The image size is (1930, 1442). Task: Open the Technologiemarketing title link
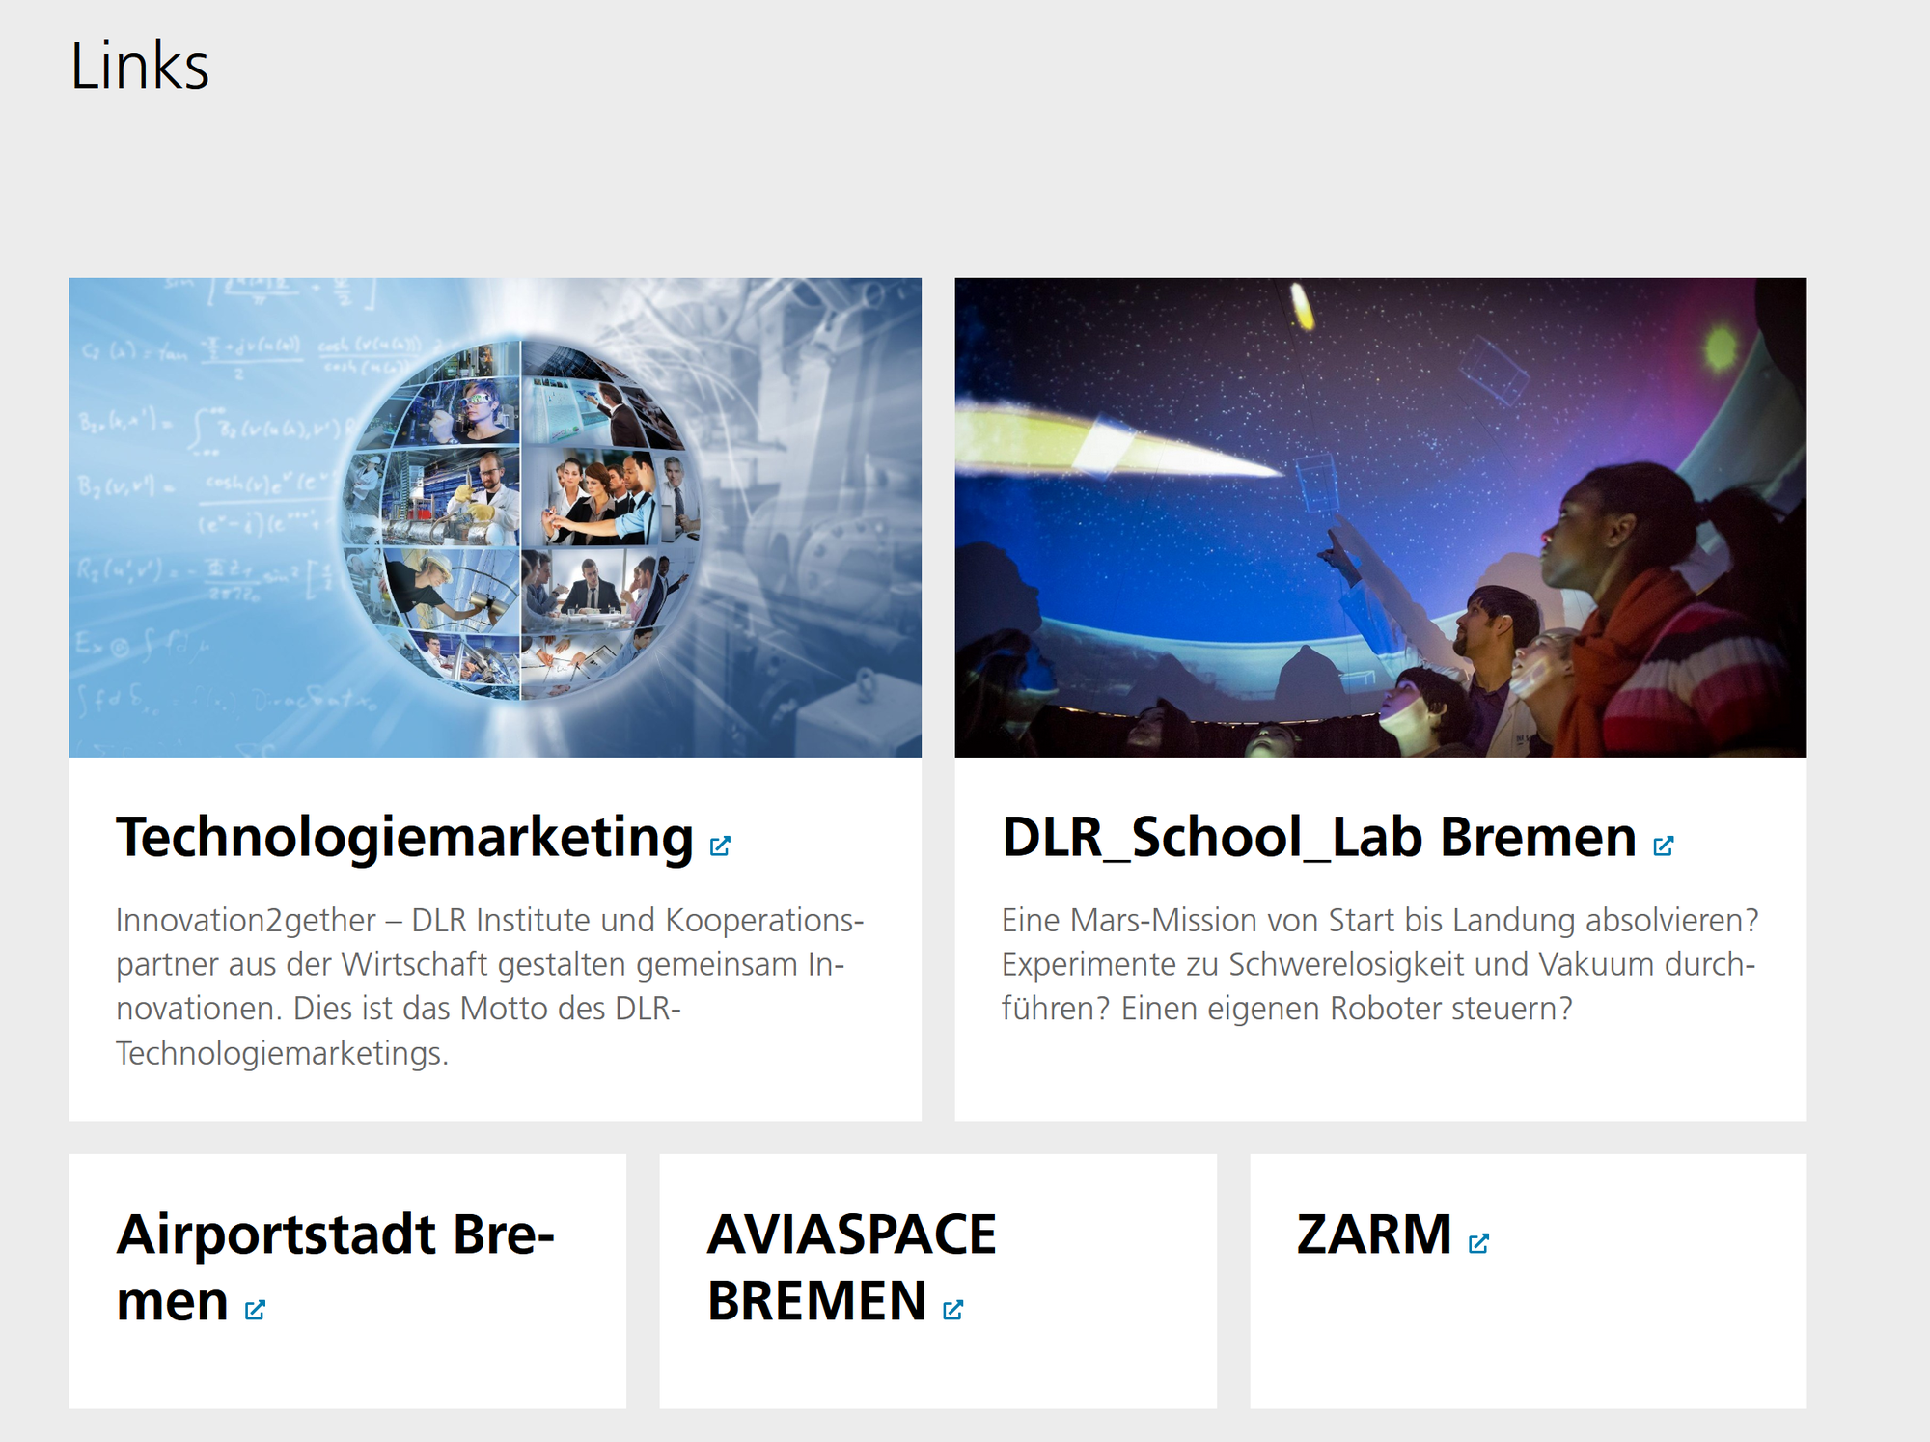[404, 837]
